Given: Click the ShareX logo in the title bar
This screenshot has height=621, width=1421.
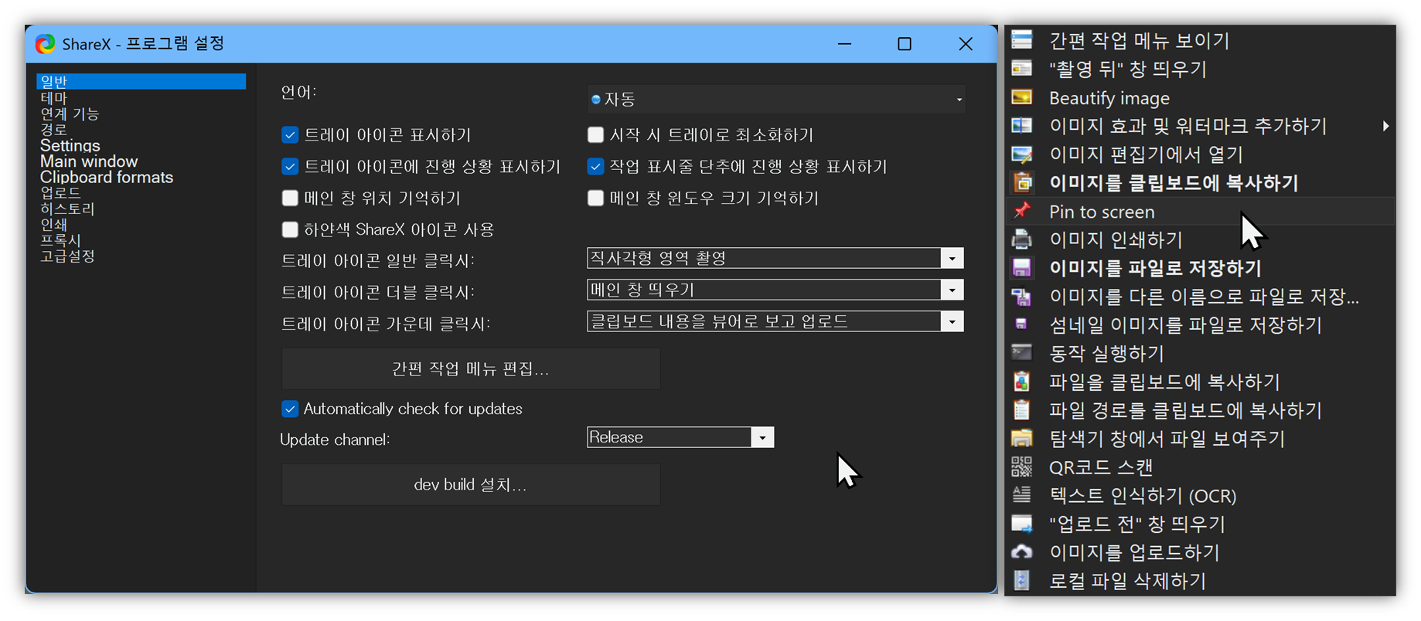Looking at the screenshot, I should pos(46,44).
